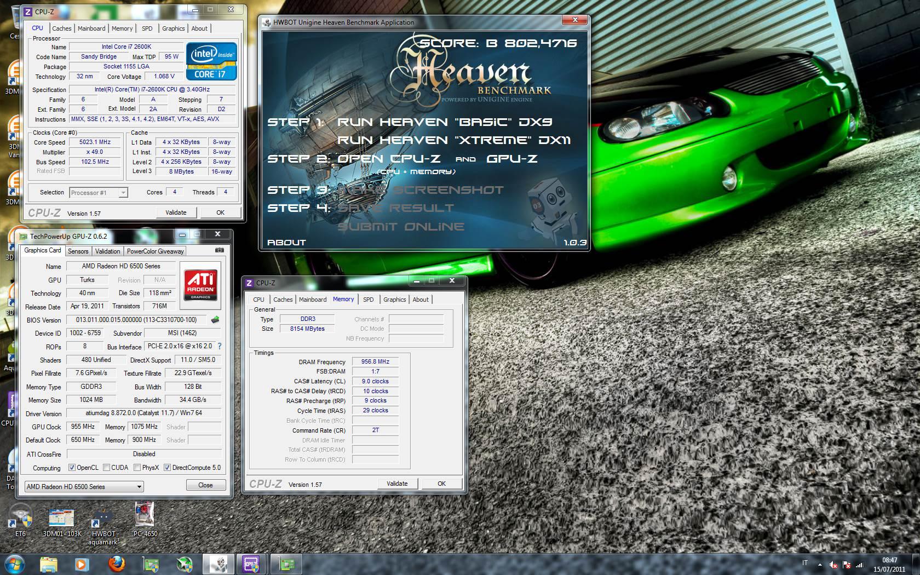Click the Intel Core i7 logo in CPU-Z
920x575 pixels.
(x=211, y=61)
